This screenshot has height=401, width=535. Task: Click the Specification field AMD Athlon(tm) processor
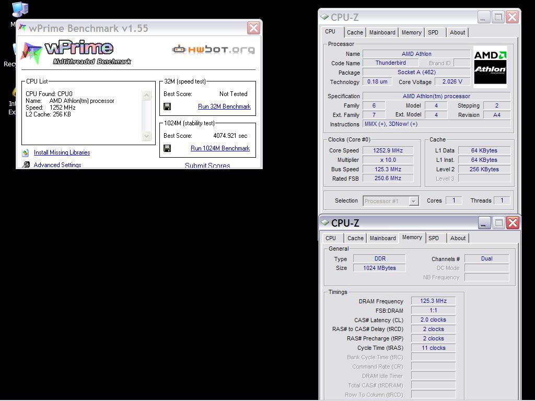tap(436, 96)
